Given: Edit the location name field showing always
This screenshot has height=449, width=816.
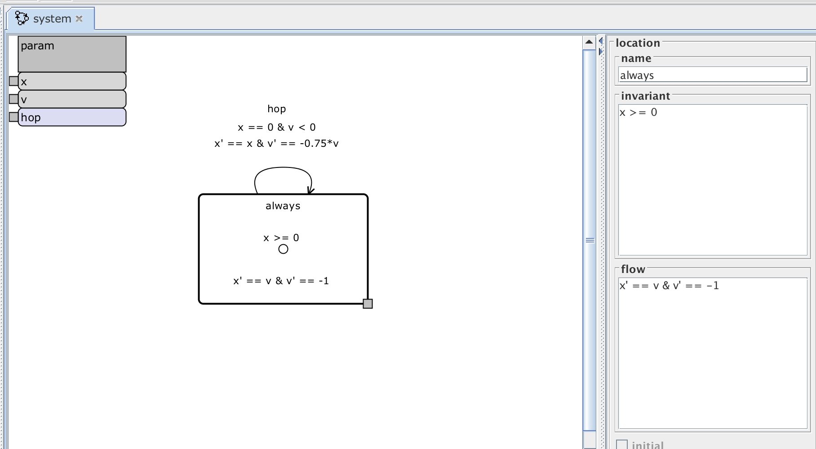Looking at the screenshot, I should coord(712,75).
